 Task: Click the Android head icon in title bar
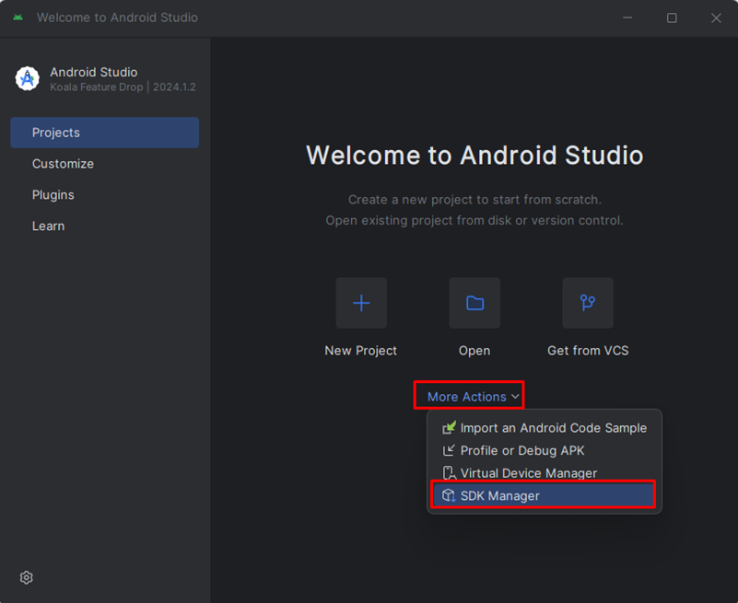pos(18,17)
